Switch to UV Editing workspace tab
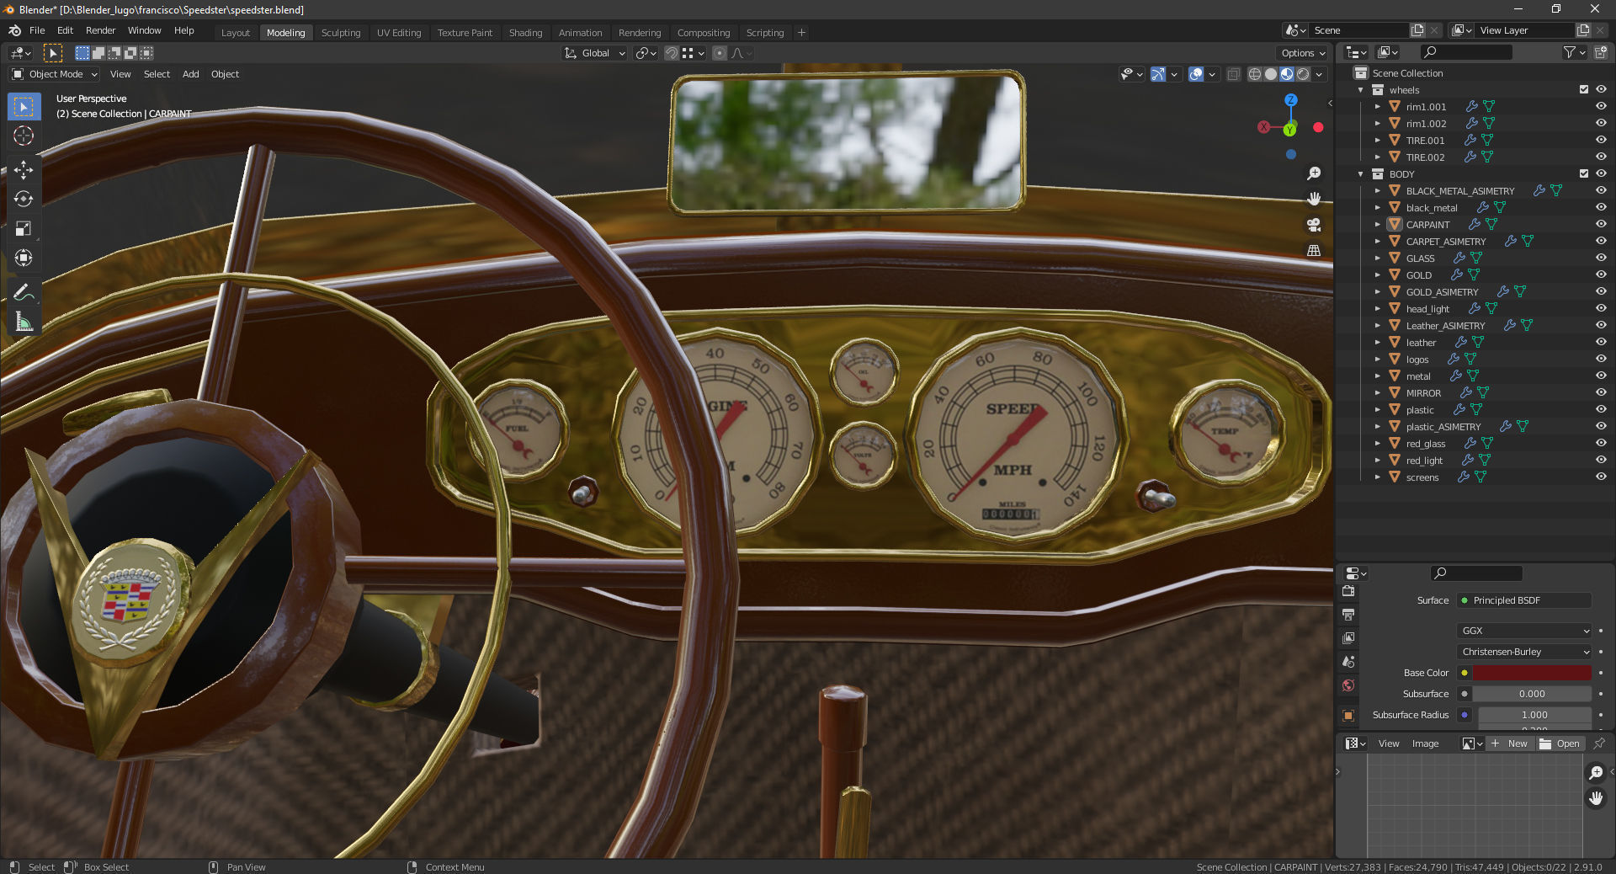The image size is (1616, 874). point(399,33)
